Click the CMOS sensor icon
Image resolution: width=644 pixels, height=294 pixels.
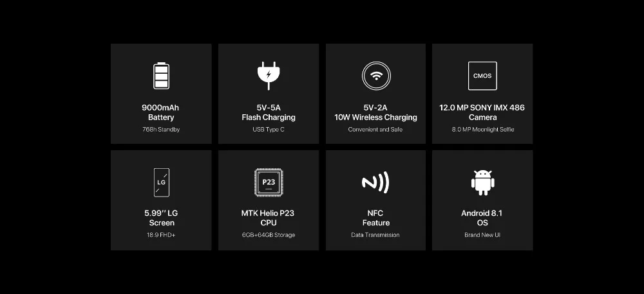coord(482,76)
